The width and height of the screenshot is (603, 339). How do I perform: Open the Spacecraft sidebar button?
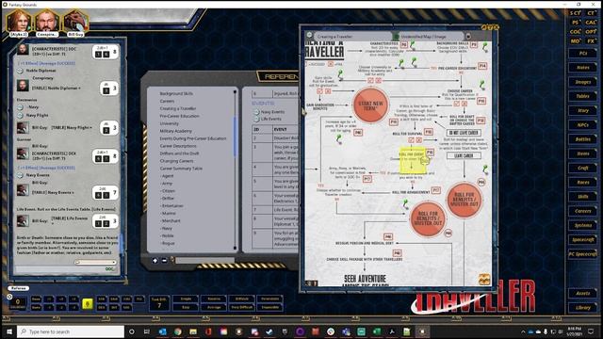tap(583, 239)
